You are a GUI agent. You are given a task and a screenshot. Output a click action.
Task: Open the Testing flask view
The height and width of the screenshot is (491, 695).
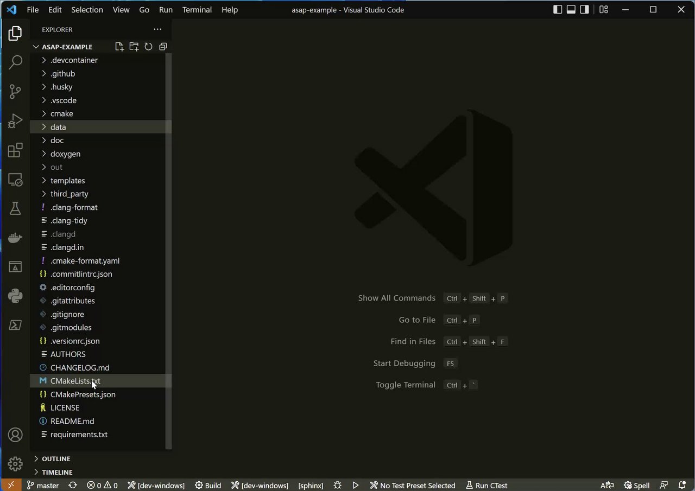pos(15,208)
